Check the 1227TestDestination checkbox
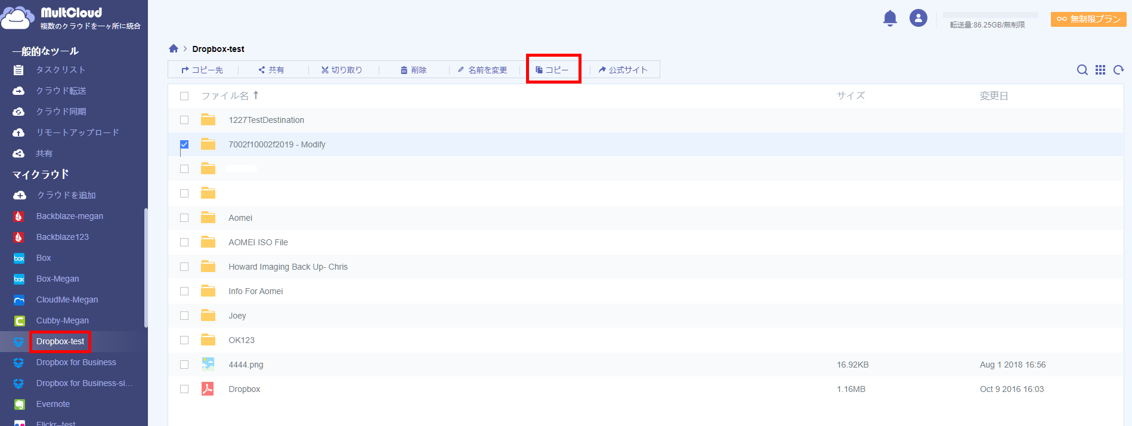Screen dimensions: 1132x426 (x=184, y=120)
